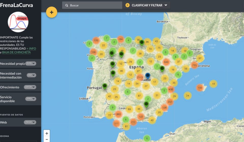Zoom in the map with plus
This screenshot has width=244, height=142.
click(x=47, y=133)
